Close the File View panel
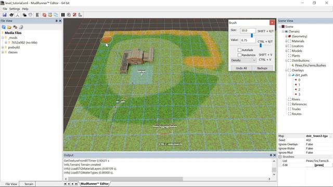The height and width of the screenshot is (187, 333). click(x=60, y=21)
